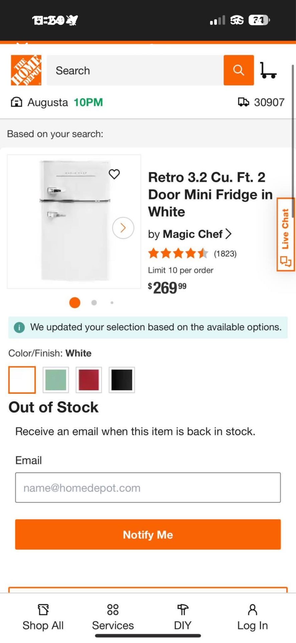Open Shop All in bottom navigation
296x643 pixels.
43,617
